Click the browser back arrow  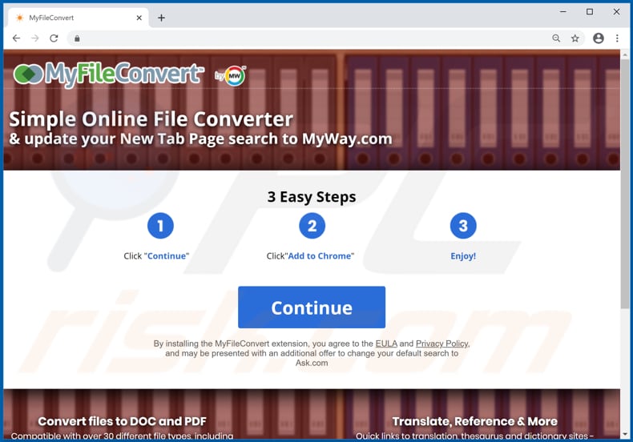16,38
